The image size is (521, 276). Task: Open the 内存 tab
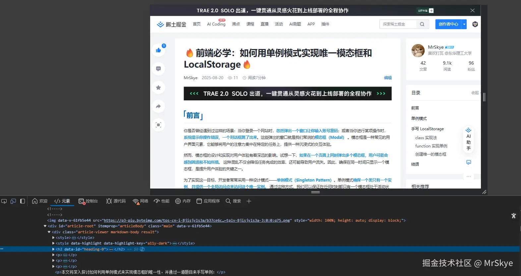coord(183,201)
